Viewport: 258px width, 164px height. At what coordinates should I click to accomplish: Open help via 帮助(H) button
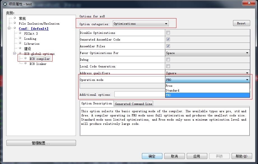click(x=241, y=156)
